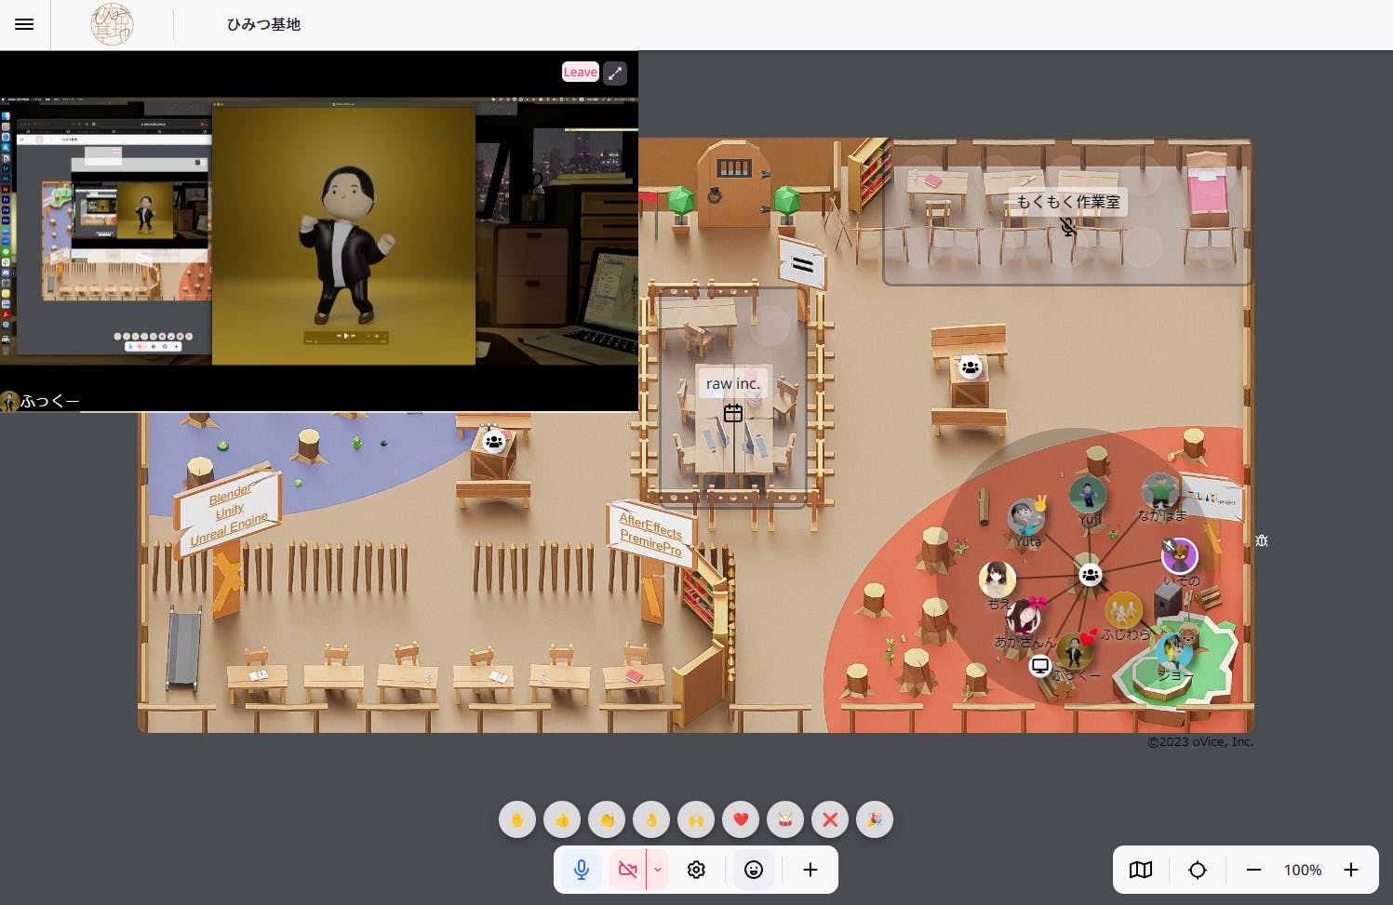Viewport: 1393px width, 905px height.
Task: Send the red heart reaction
Action: click(741, 819)
